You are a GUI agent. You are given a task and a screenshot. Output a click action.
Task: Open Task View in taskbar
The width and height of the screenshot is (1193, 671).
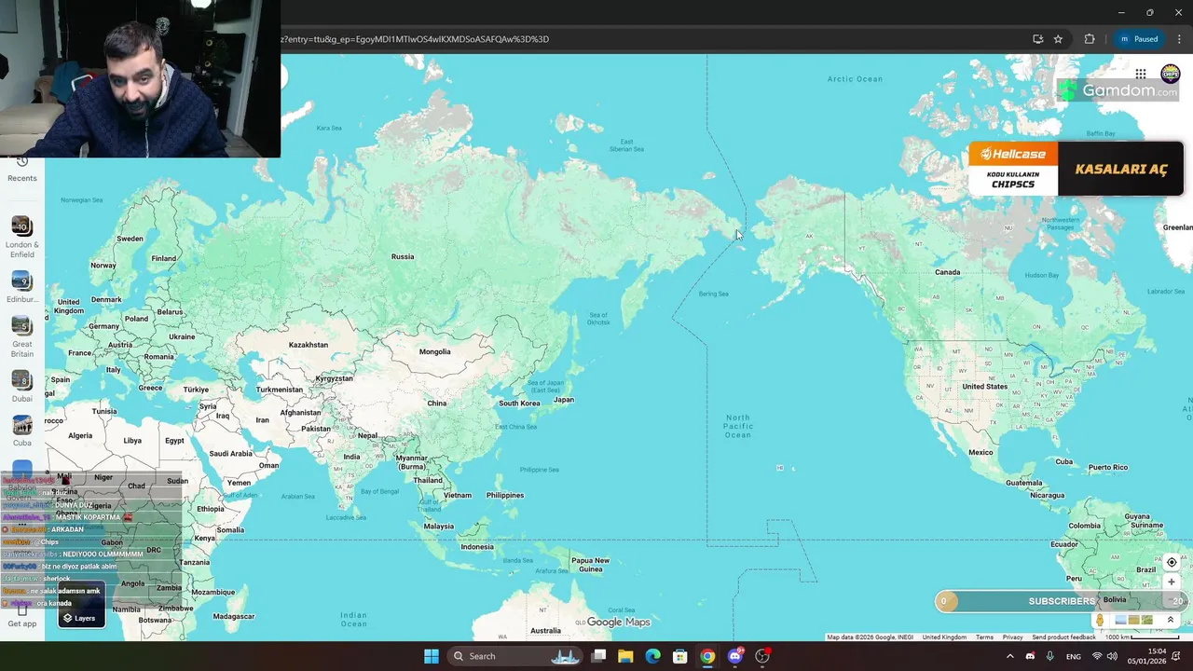click(598, 656)
